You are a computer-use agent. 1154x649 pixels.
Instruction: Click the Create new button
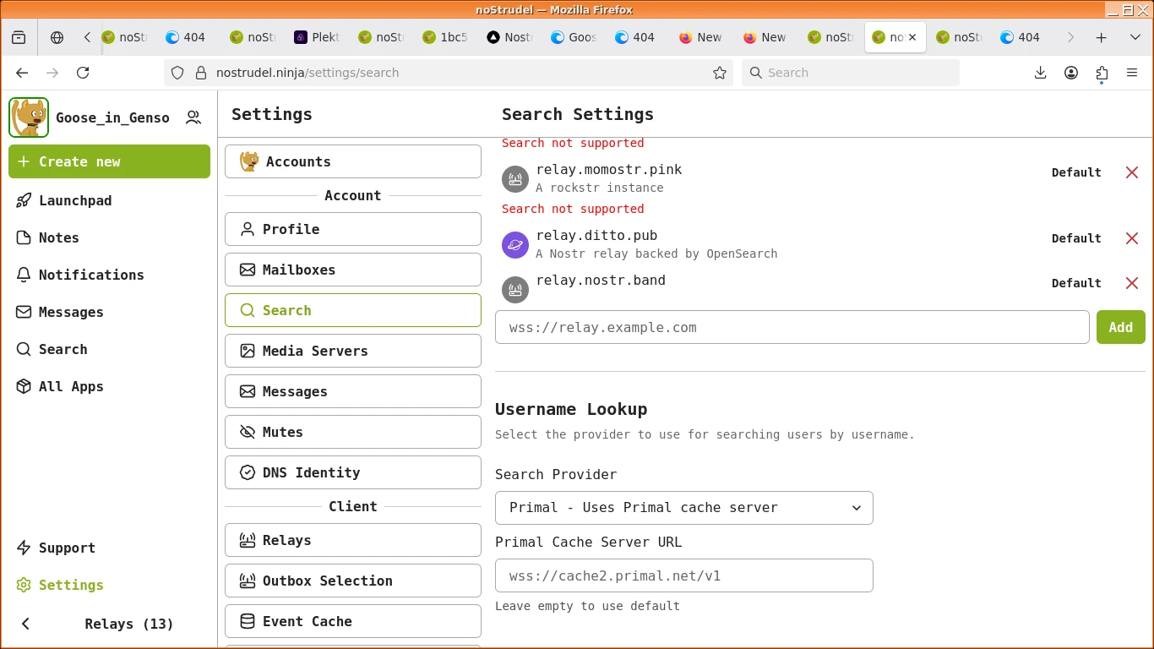click(x=109, y=161)
